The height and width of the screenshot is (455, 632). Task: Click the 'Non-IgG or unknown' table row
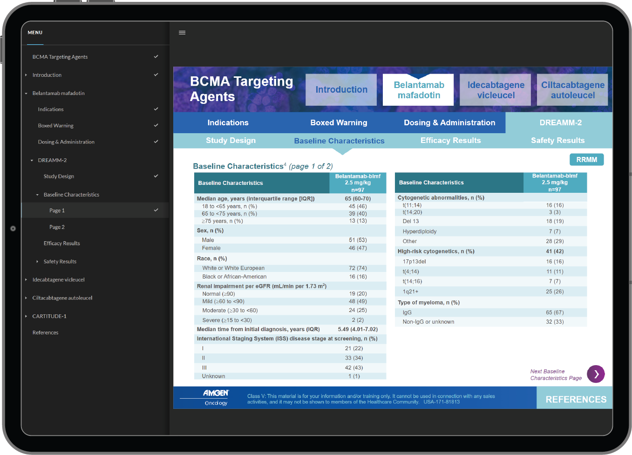(491, 322)
